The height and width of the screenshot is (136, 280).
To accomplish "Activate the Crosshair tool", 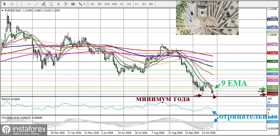I will pyautogui.click(x=12, y=4).
